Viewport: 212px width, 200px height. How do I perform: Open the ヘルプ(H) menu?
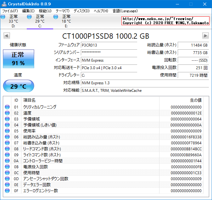(x=101, y=11)
